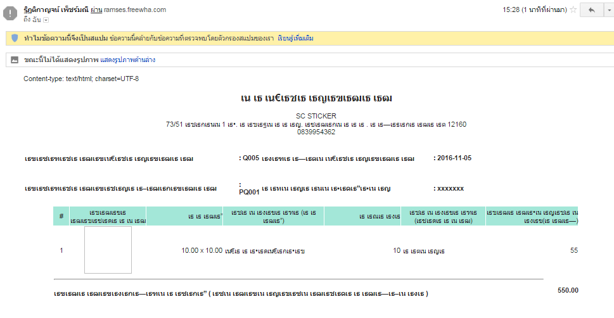Viewport: 614px width, 318px height.
Task: Select the sender domain ramses.freewha.com
Action: point(135,10)
